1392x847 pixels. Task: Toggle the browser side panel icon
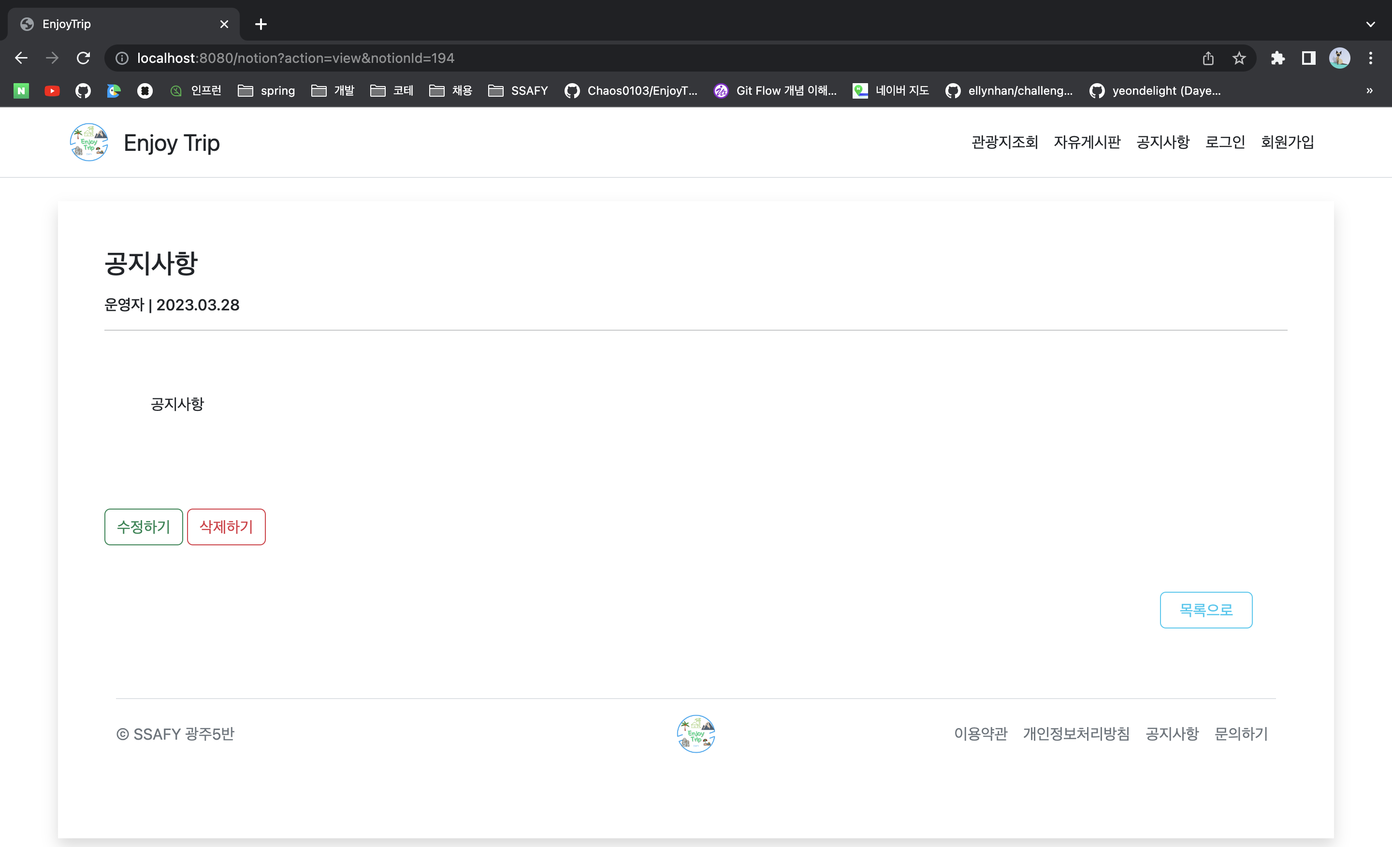pyautogui.click(x=1308, y=58)
